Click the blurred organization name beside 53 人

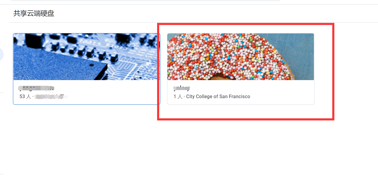[x=51, y=97]
